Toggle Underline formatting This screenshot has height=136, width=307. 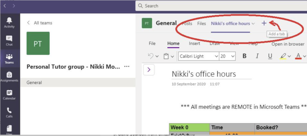(270, 56)
